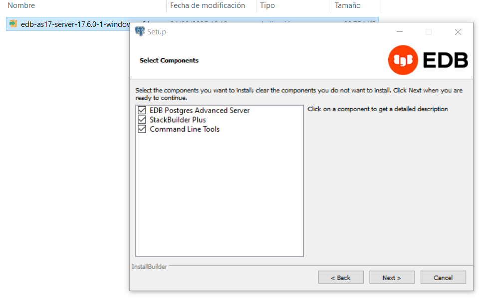This screenshot has width=494, height=299.
Task: Click the Setup window title bar icon
Action: (140, 31)
